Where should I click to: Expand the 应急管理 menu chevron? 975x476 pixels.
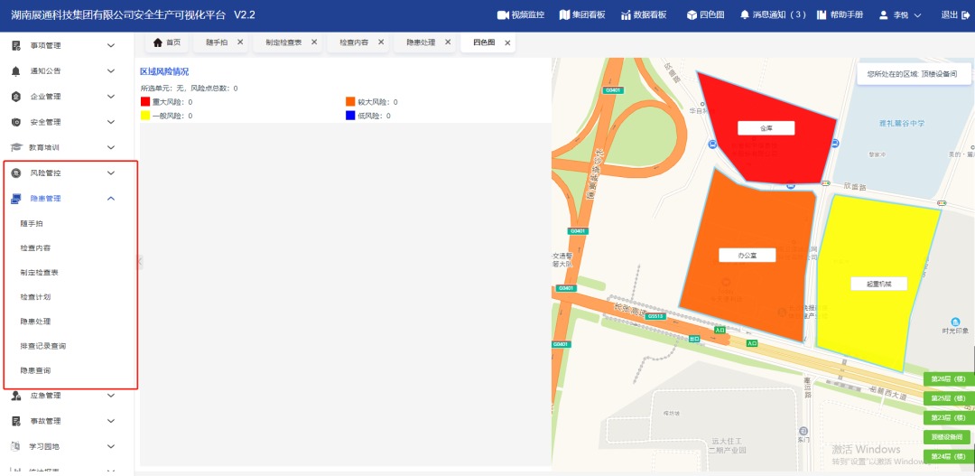(x=111, y=396)
